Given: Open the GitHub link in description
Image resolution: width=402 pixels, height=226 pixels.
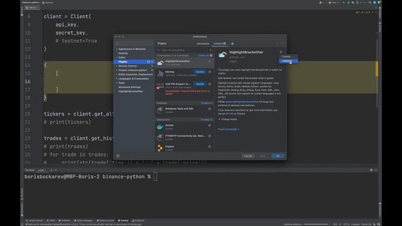Looking at the screenshot, I should pyautogui.click(x=232, y=114).
